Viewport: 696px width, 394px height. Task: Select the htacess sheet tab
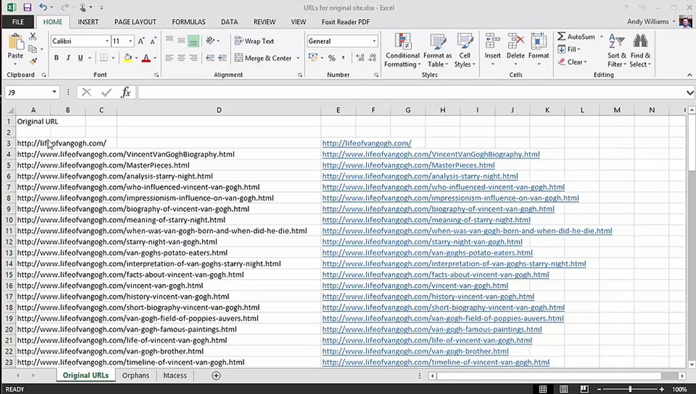(175, 375)
